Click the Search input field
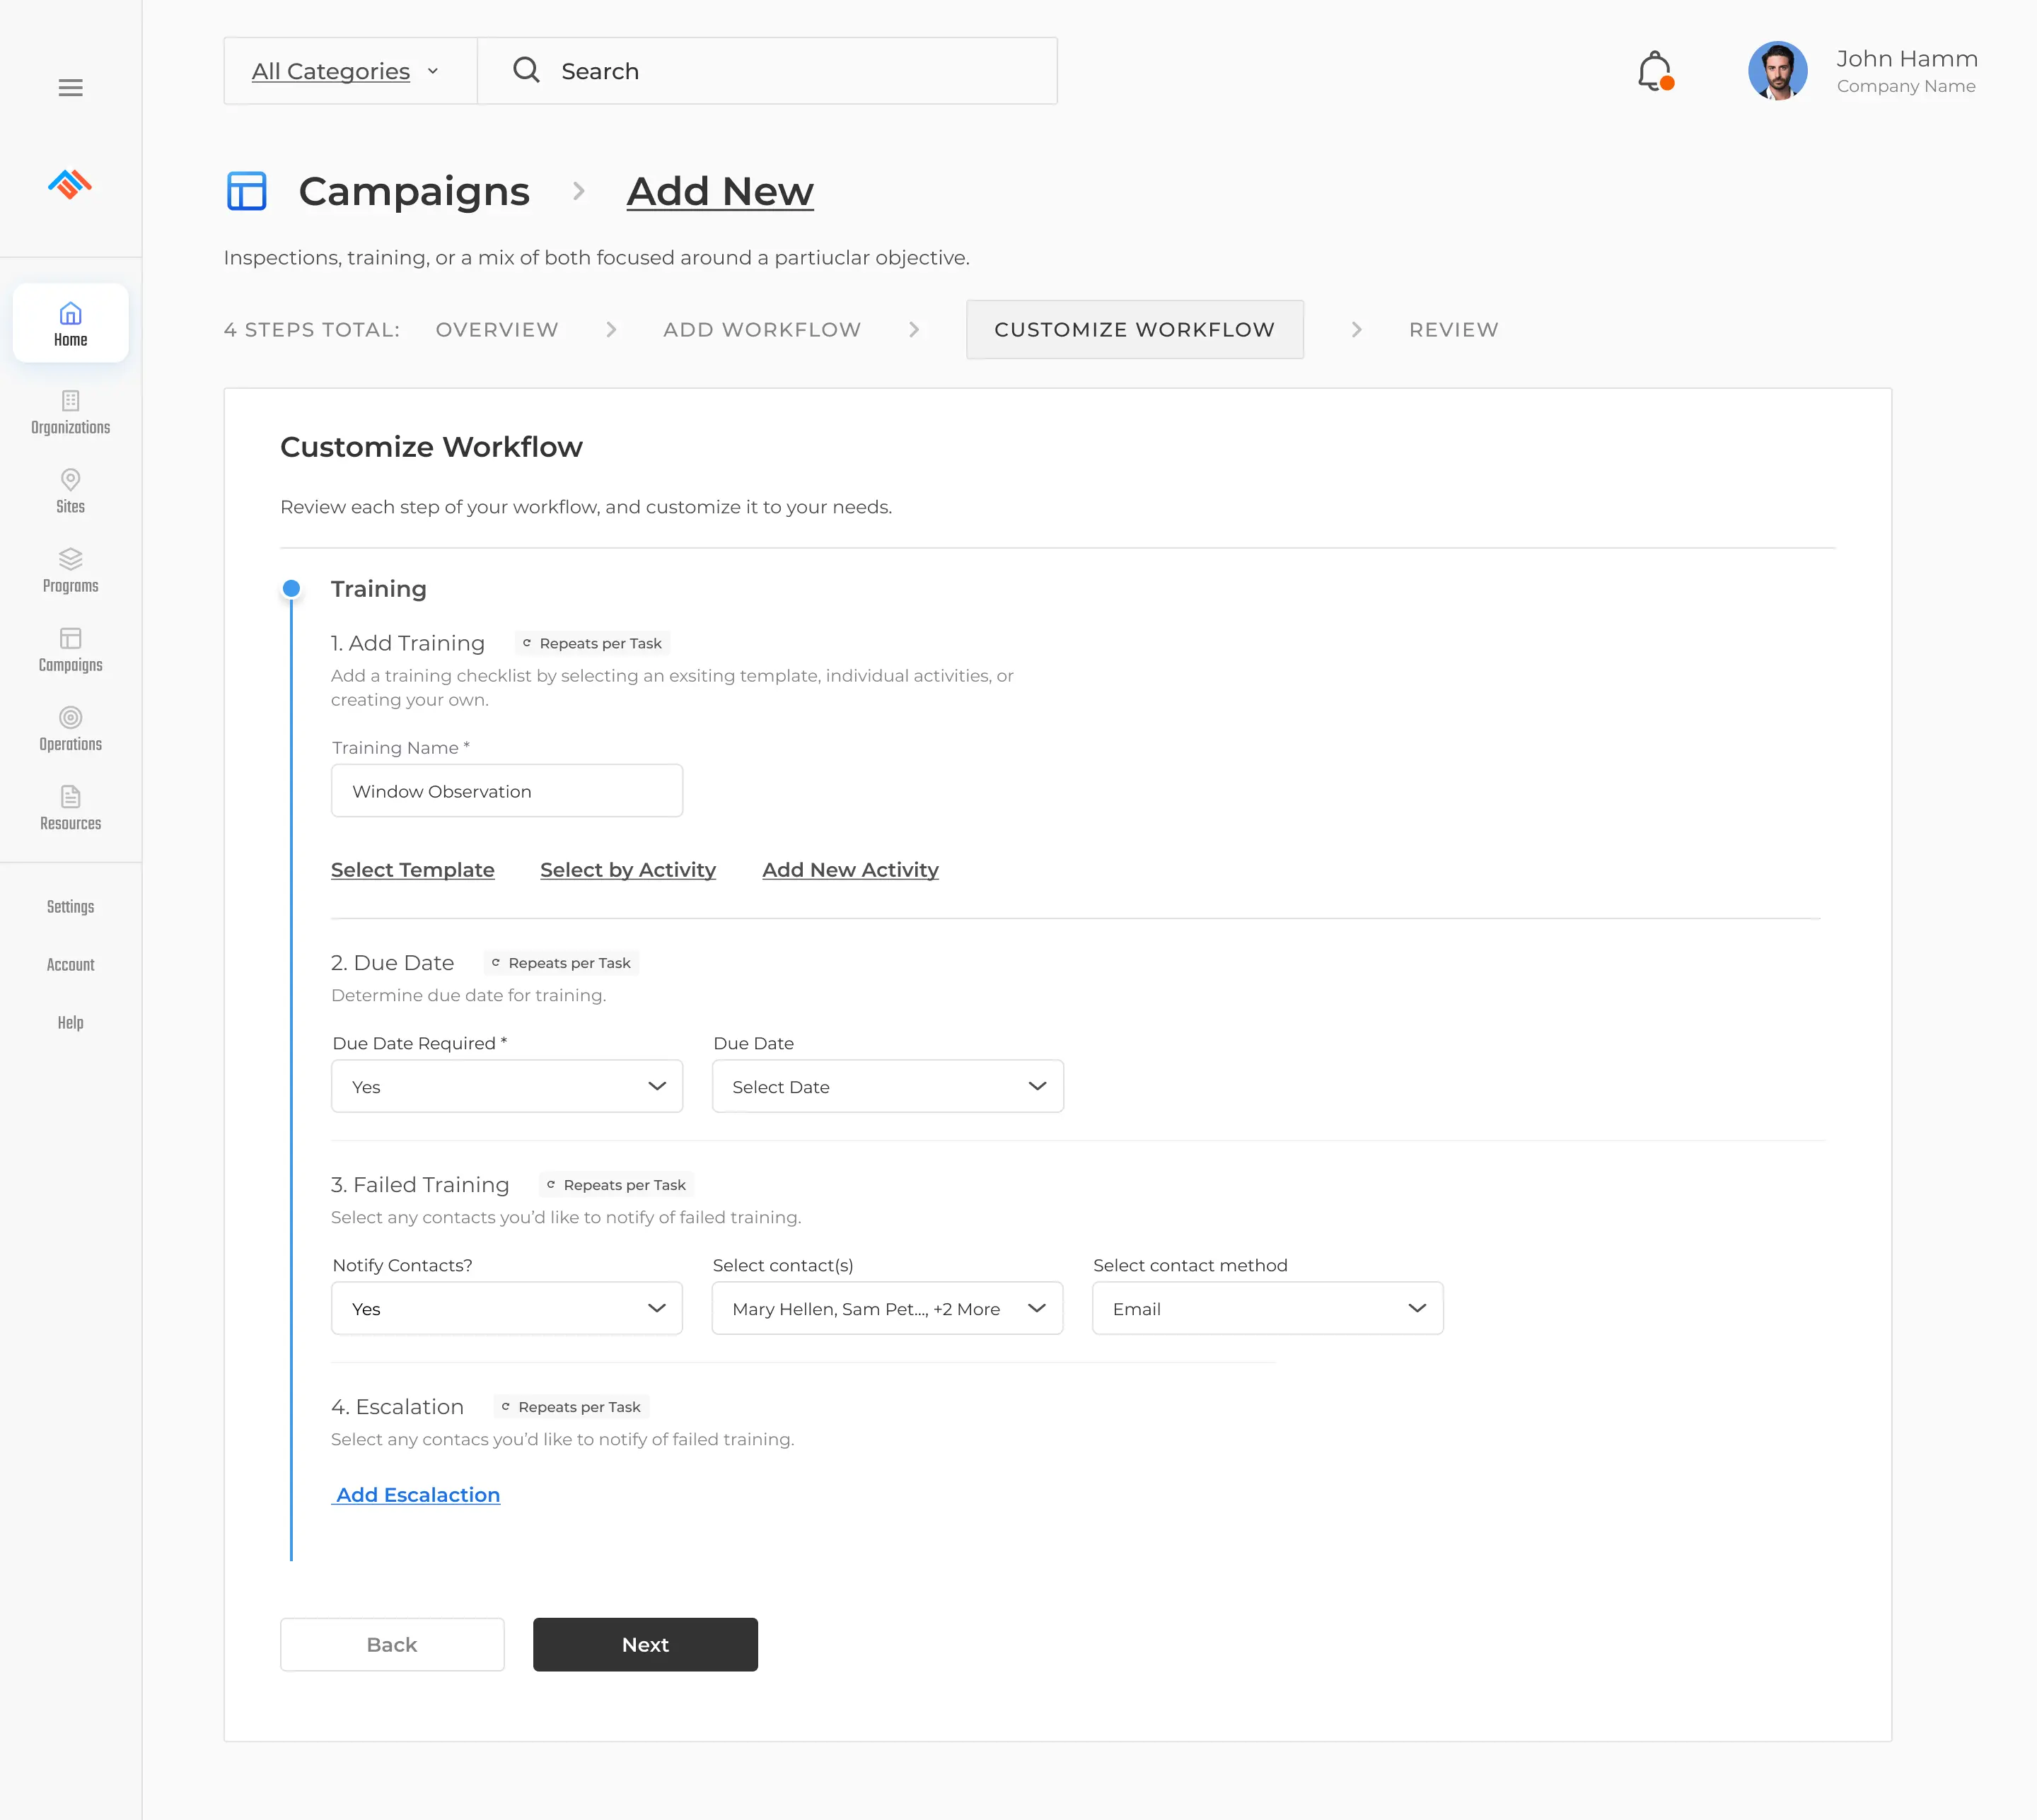 click(767, 71)
